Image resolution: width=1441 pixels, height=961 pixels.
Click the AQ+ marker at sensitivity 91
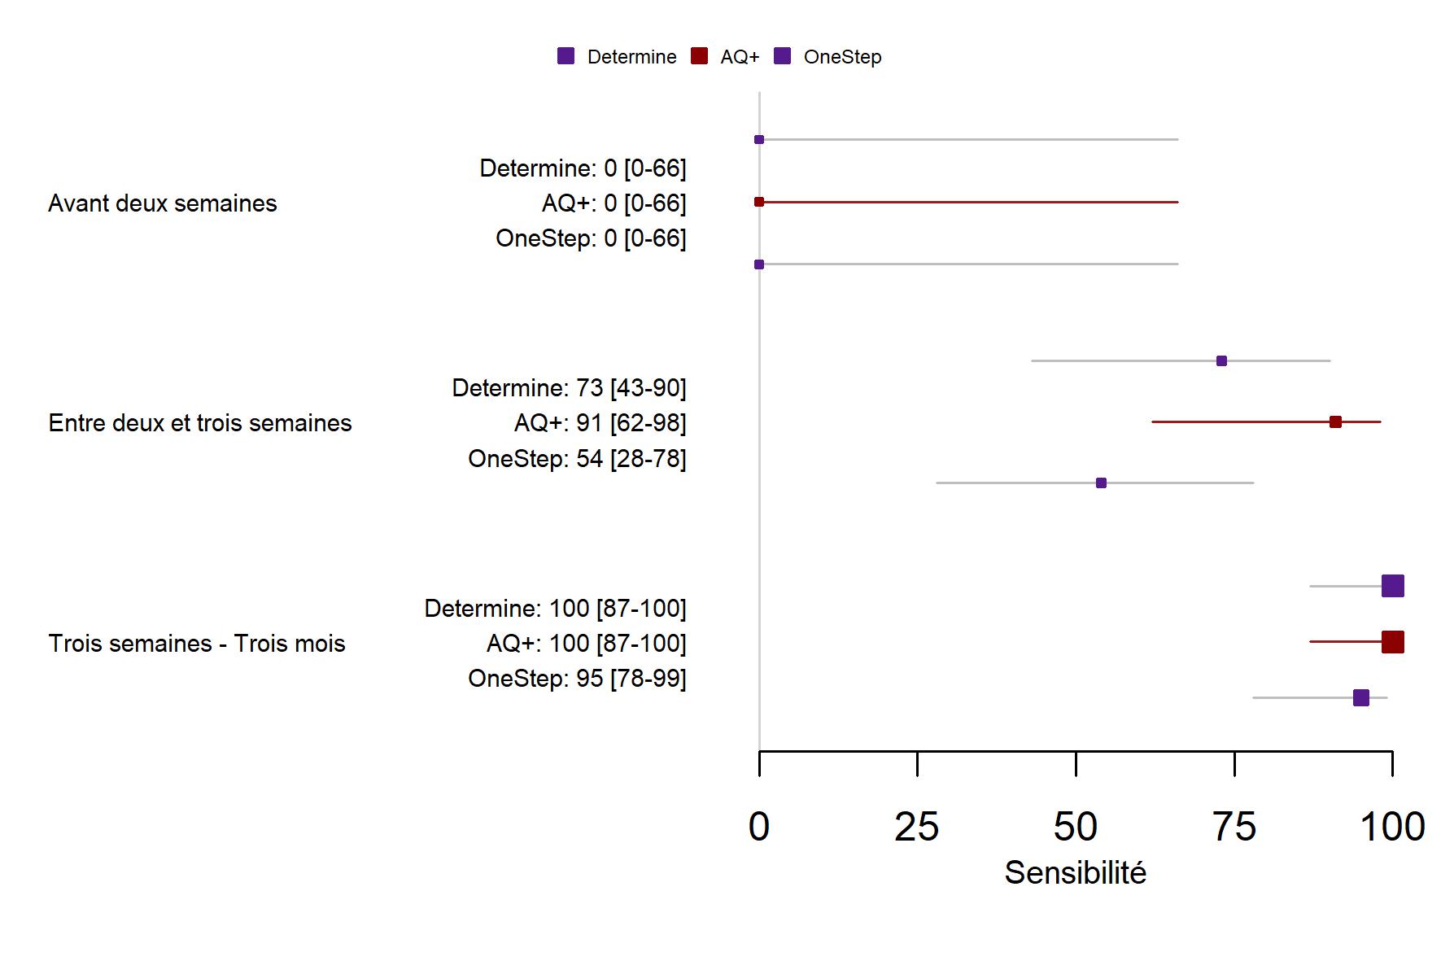click(x=1335, y=422)
